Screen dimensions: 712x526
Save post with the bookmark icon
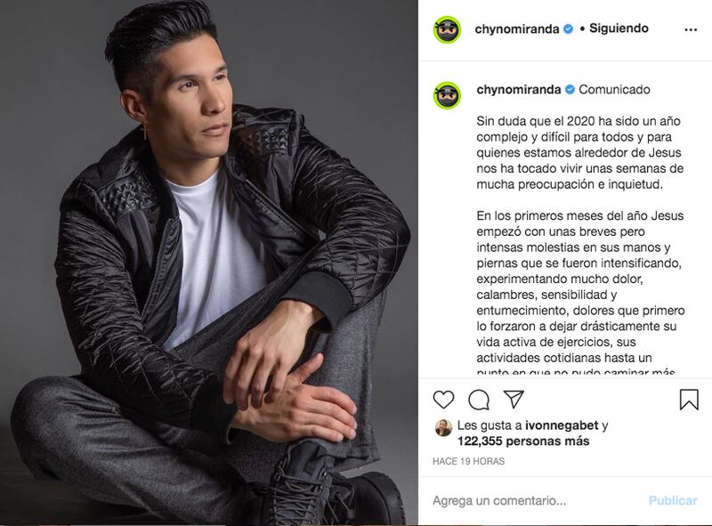(x=689, y=400)
